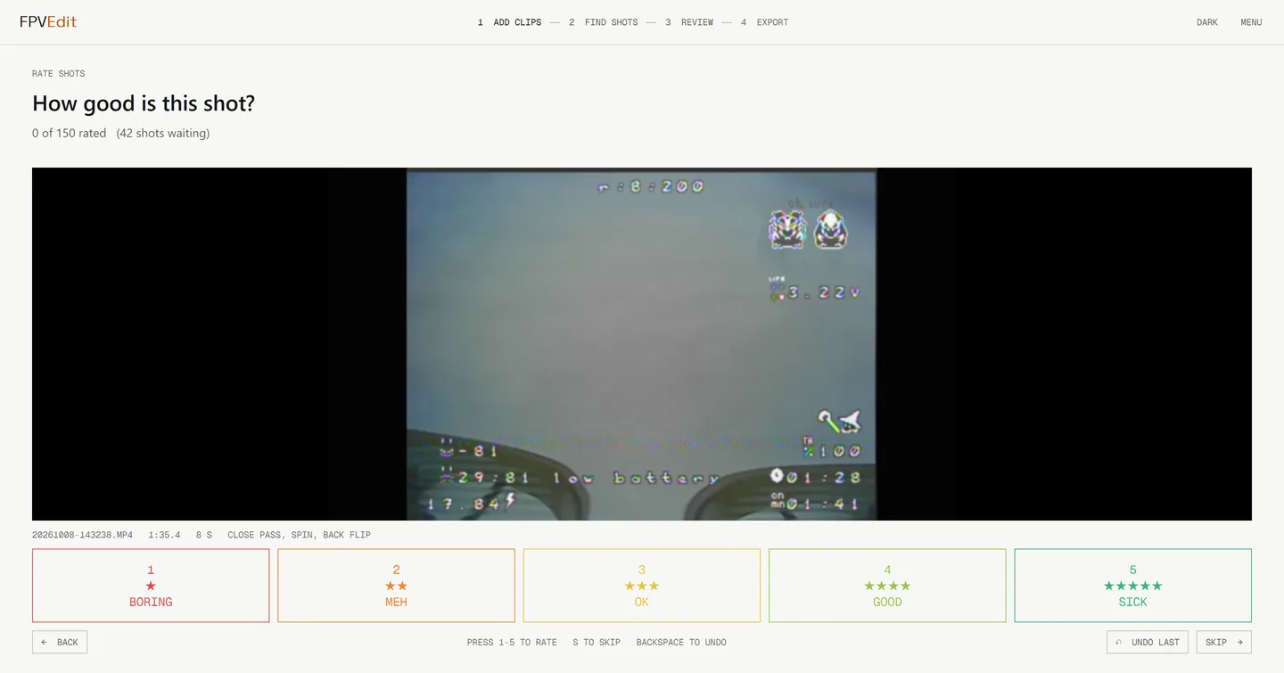Undo the last rating
The image size is (1284, 673).
1148,642
